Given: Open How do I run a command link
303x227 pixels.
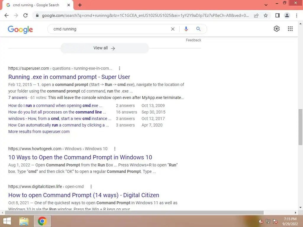Looking at the screenshot, I should (x=55, y=106).
